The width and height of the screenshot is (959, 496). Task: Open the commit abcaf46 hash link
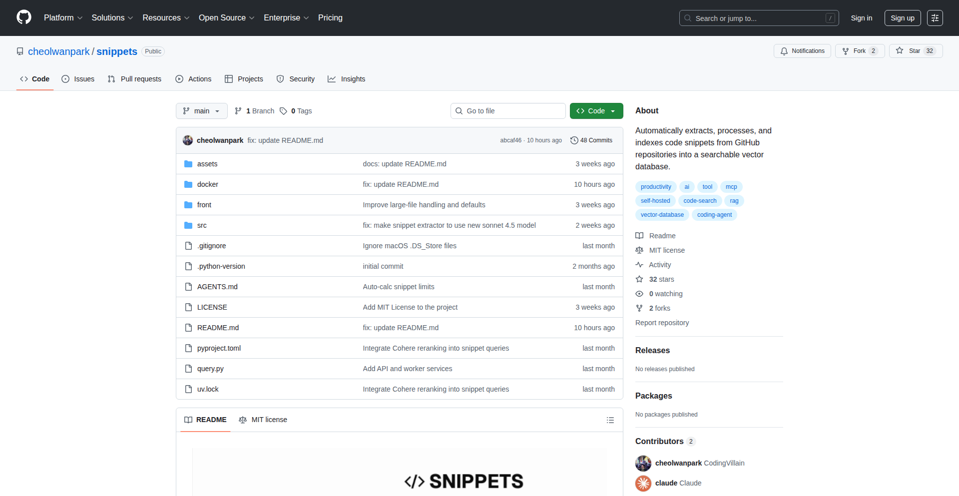pyautogui.click(x=510, y=140)
